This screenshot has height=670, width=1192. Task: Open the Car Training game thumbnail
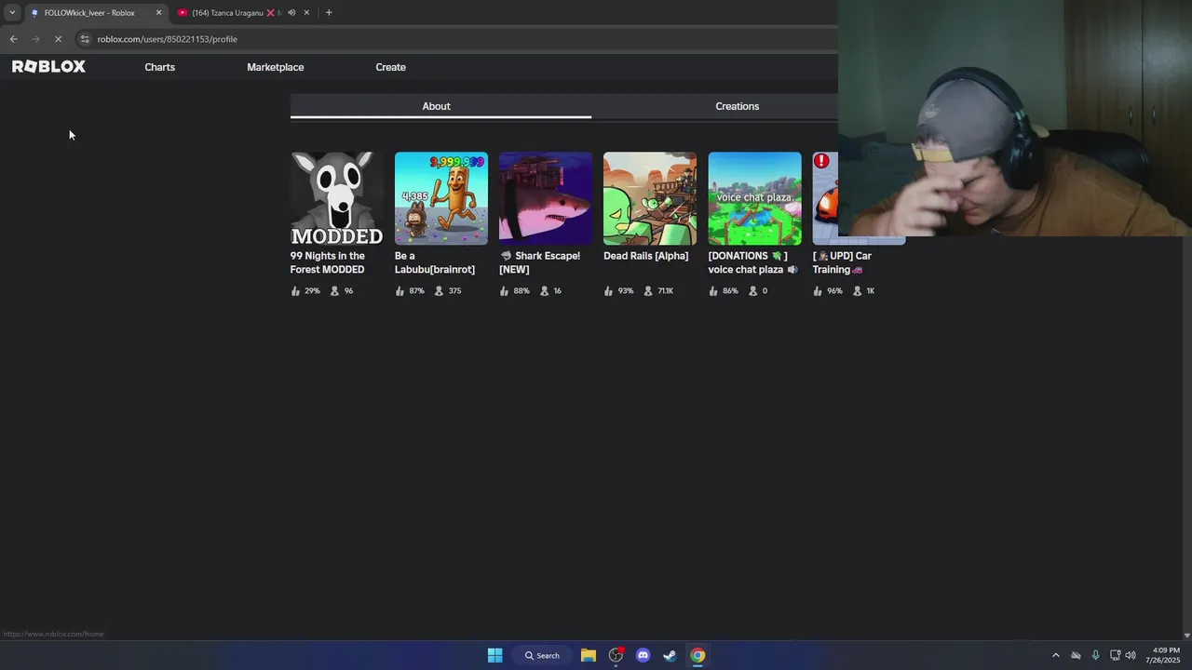tap(825, 198)
